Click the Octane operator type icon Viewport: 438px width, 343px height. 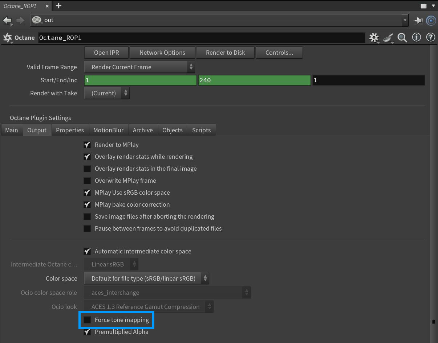pyautogui.click(x=8, y=38)
